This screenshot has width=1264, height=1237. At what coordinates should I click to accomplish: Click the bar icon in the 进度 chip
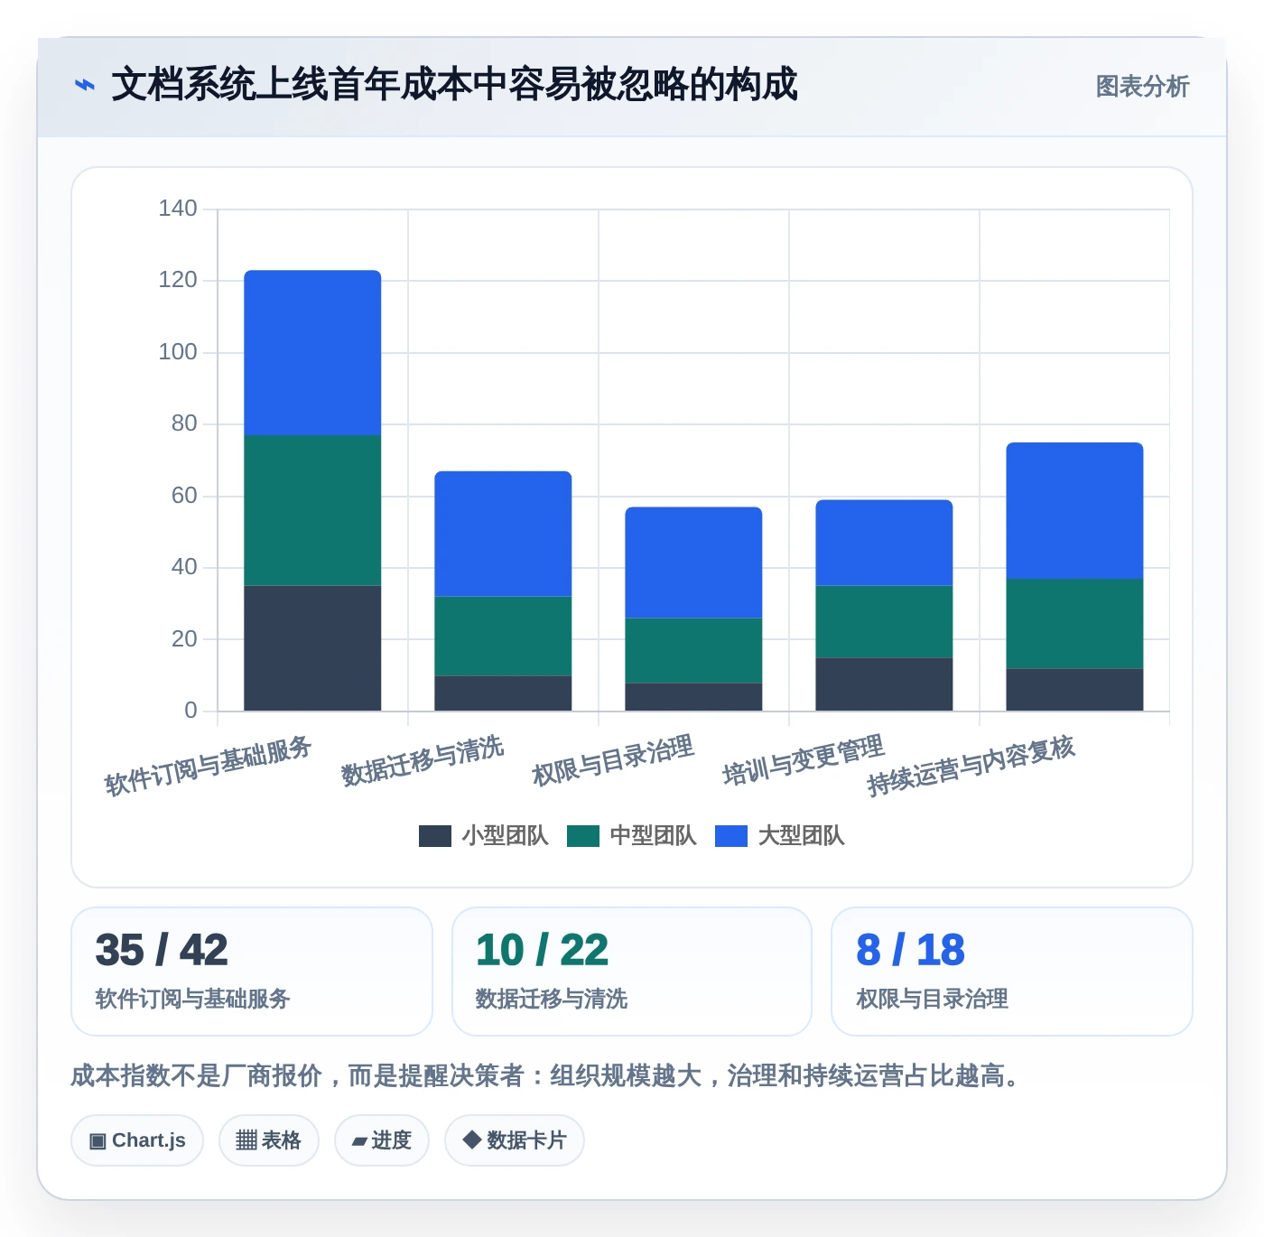point(359,1141)
